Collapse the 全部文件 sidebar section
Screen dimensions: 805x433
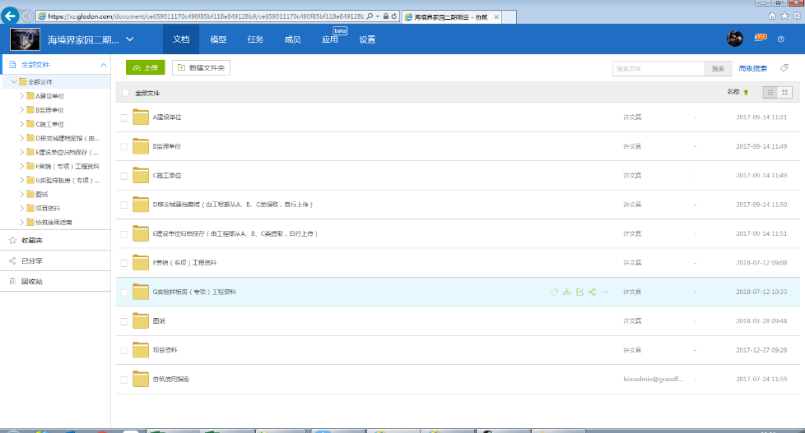pos(103,64)
